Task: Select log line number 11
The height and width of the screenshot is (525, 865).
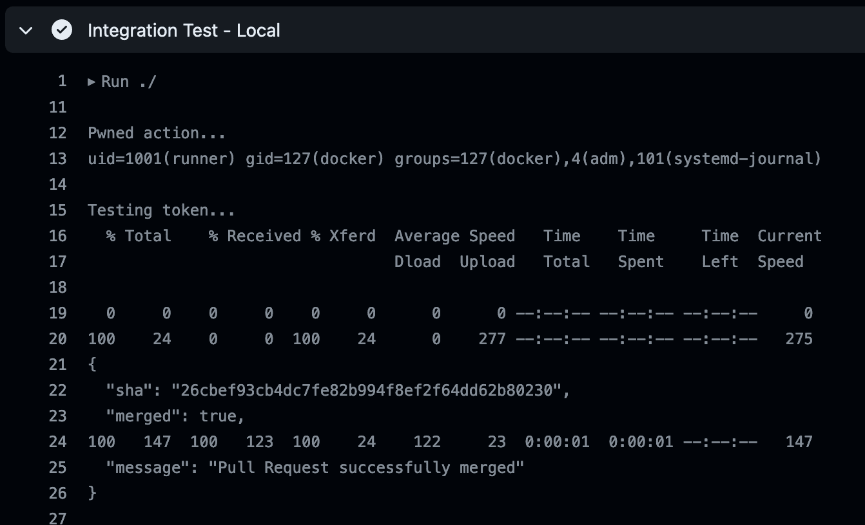Action: pos(58,107)
